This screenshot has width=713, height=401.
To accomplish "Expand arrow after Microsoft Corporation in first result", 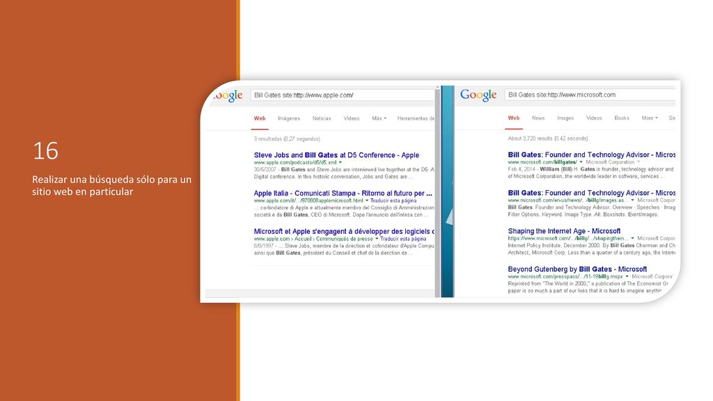I will (x=638, y=162).
